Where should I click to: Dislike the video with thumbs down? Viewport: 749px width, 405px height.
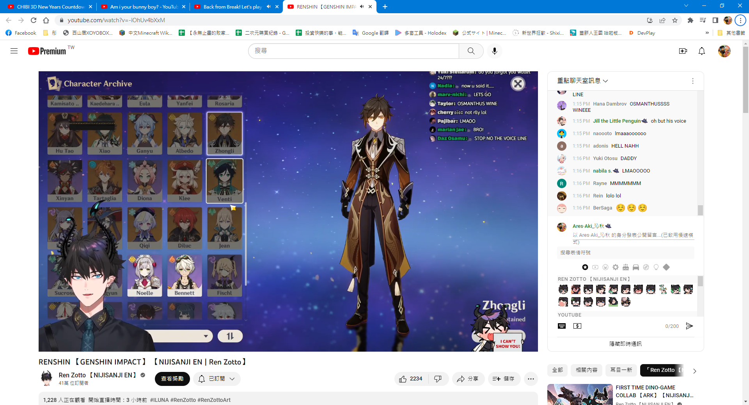tap(438, 379)
